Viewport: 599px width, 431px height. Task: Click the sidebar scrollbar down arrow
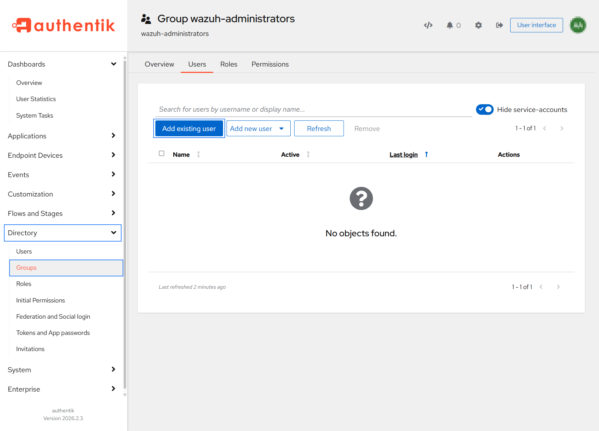[x=125, y=395]
